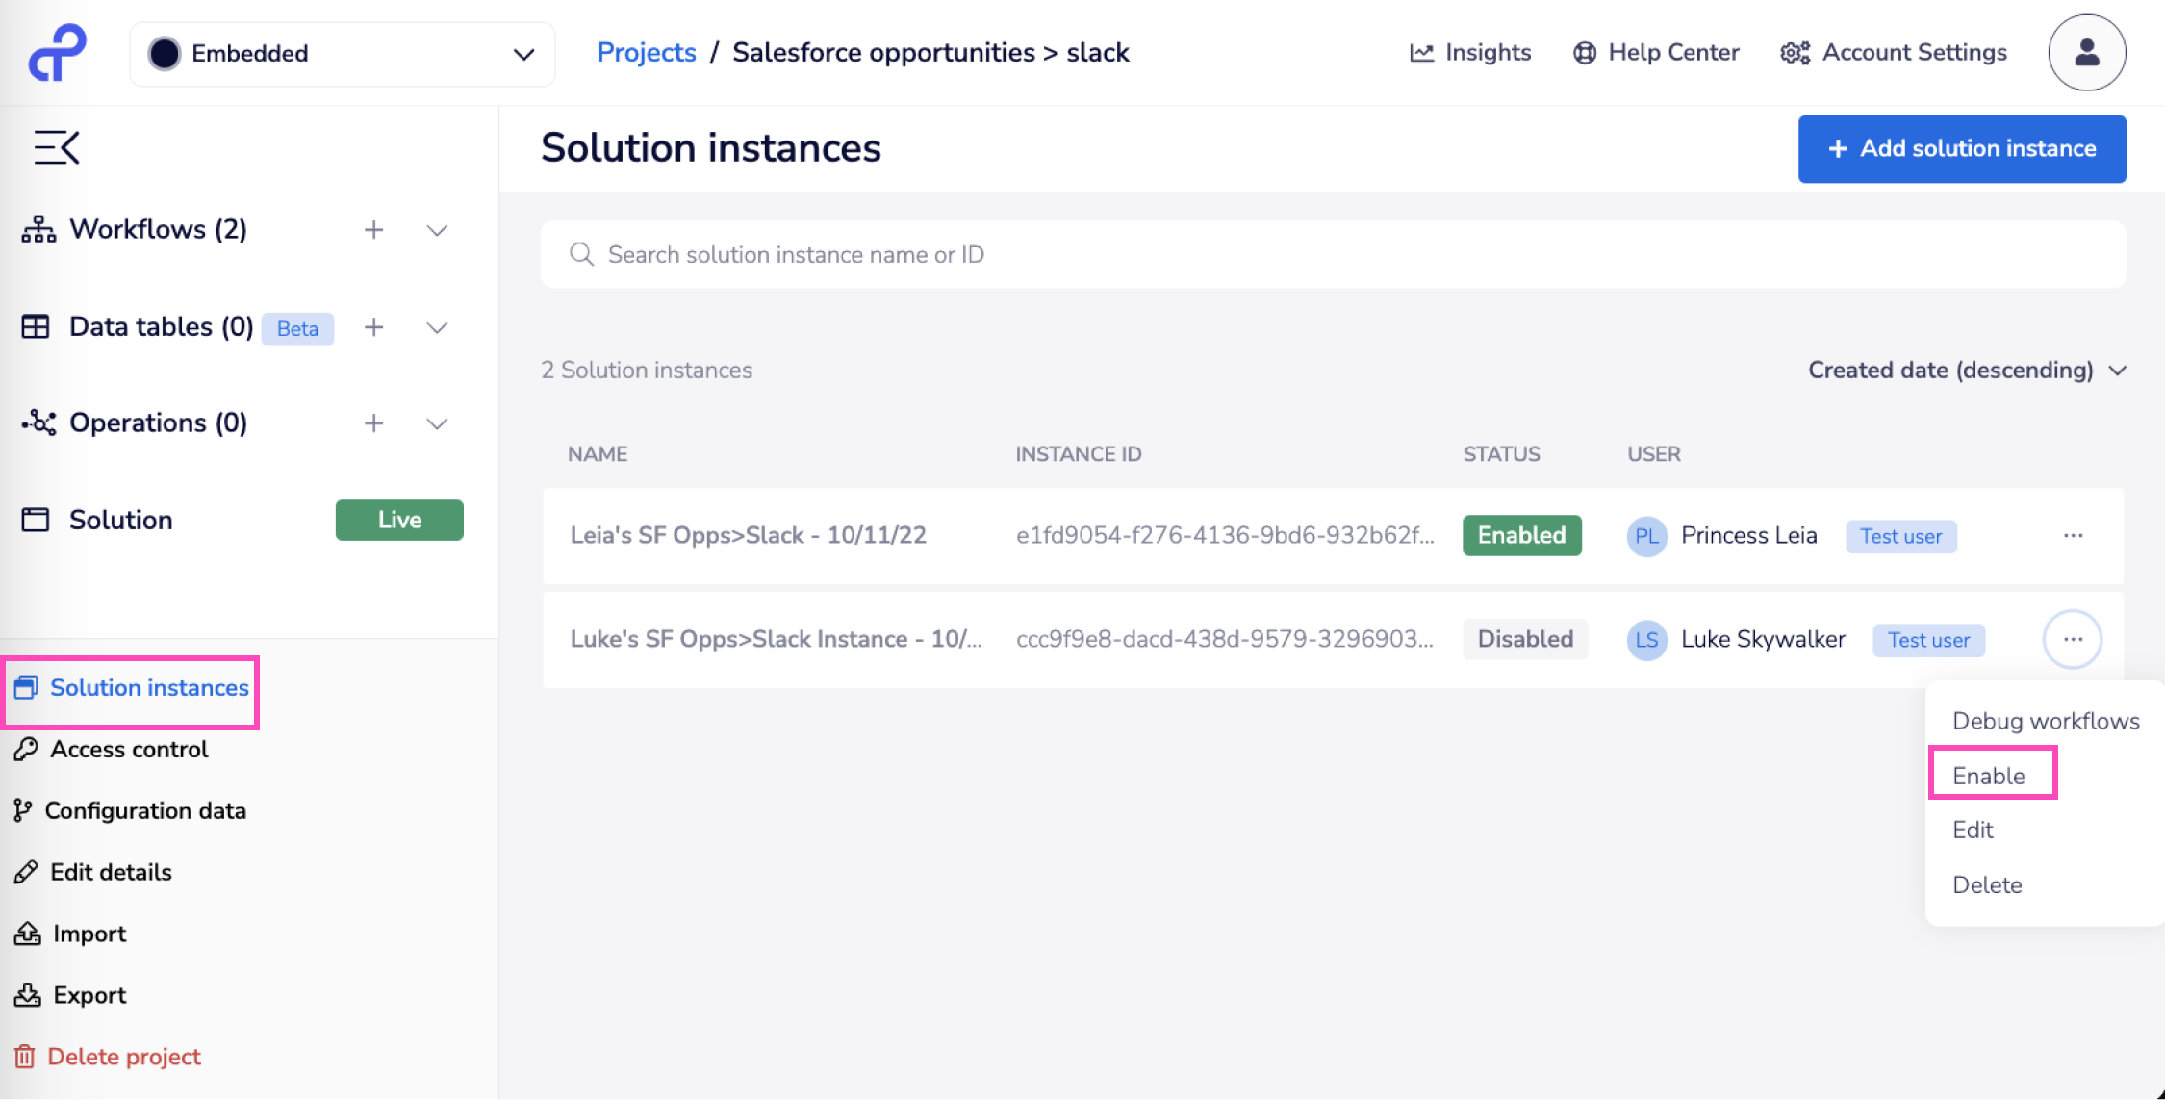Viewport: 2165px width, 1100px height.
Task: Open the user profile avatar icon
Action: [2086, 53]
